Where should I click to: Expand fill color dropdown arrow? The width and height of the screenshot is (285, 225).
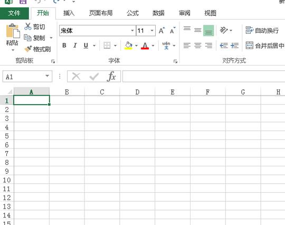(136, 45)
